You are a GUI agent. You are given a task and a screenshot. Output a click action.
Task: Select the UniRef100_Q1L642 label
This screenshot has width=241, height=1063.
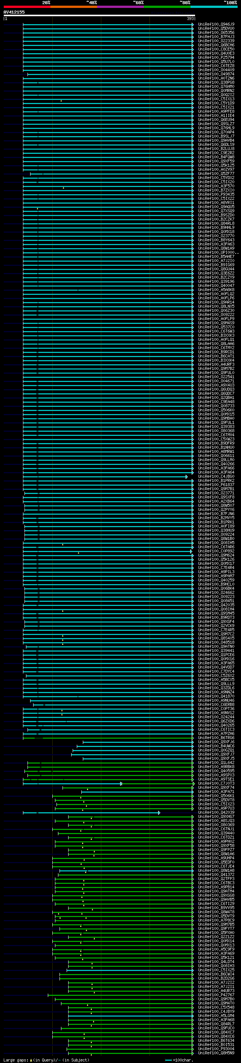click(216, 762)
